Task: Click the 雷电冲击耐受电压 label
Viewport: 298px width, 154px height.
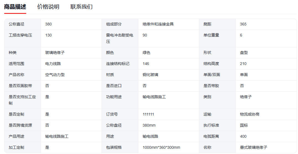Action: coord(120,38)
